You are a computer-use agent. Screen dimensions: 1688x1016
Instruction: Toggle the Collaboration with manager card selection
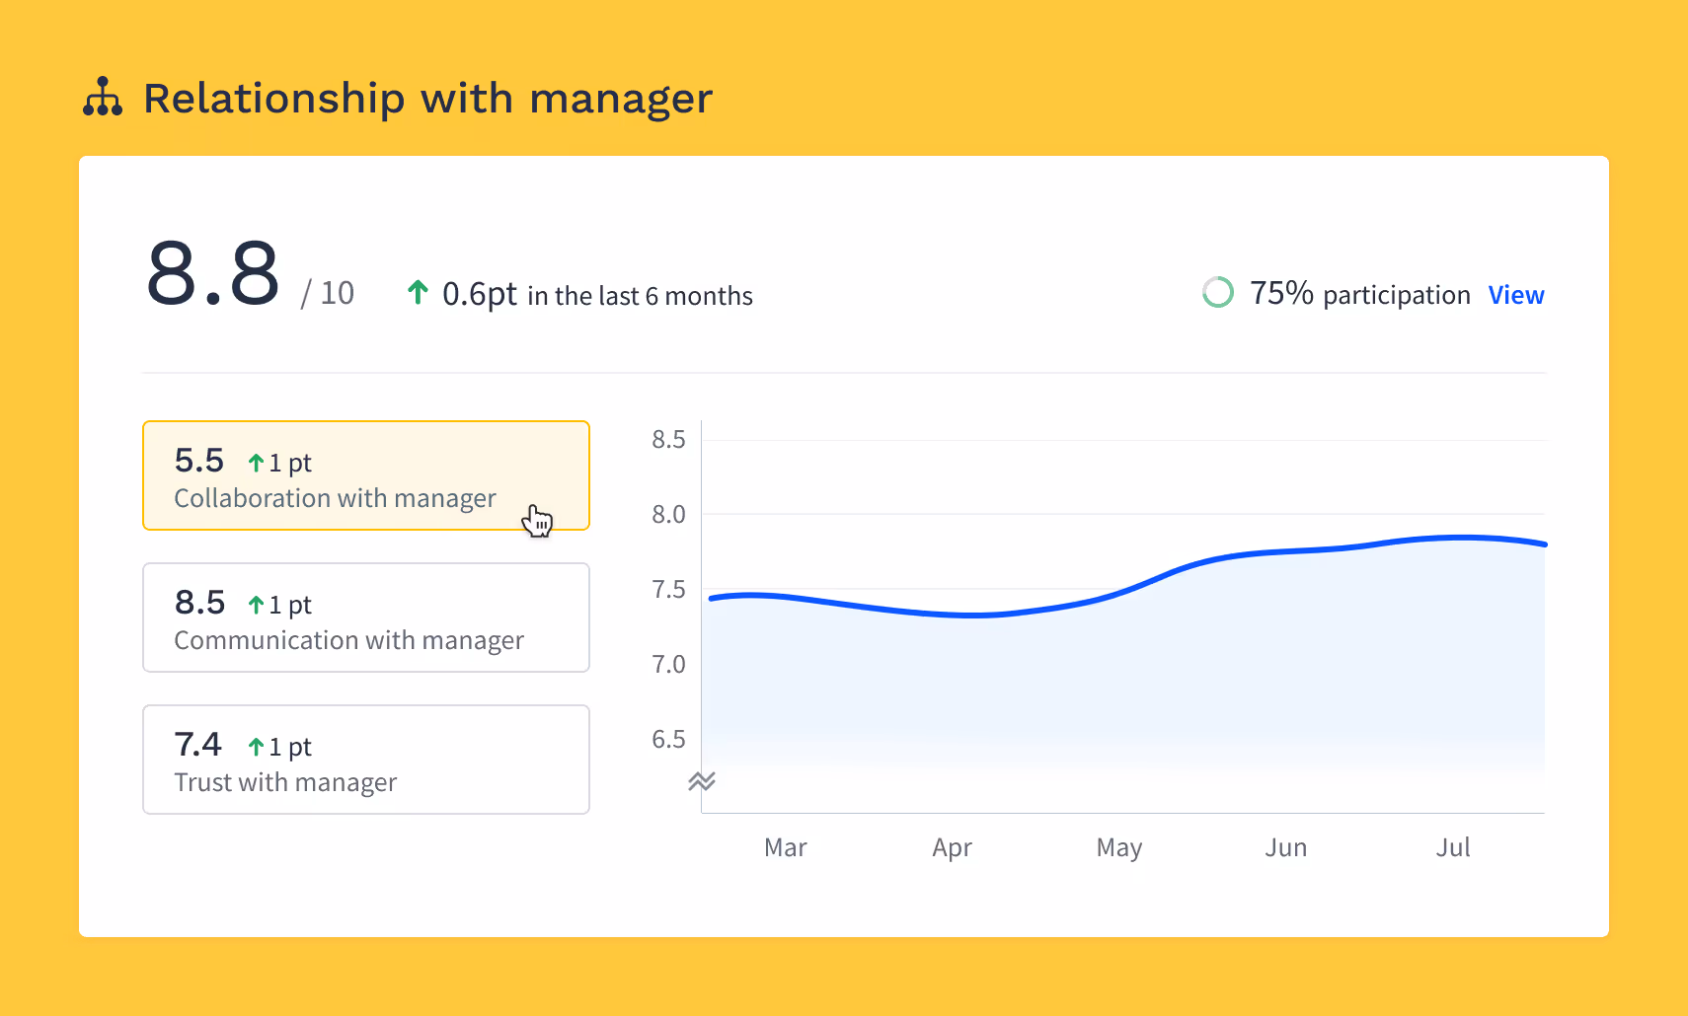point(365,475)
